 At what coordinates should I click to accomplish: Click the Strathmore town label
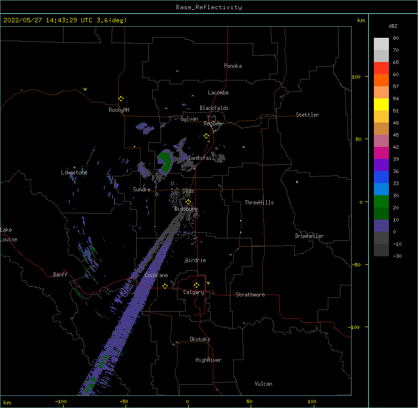pos(250,295)
